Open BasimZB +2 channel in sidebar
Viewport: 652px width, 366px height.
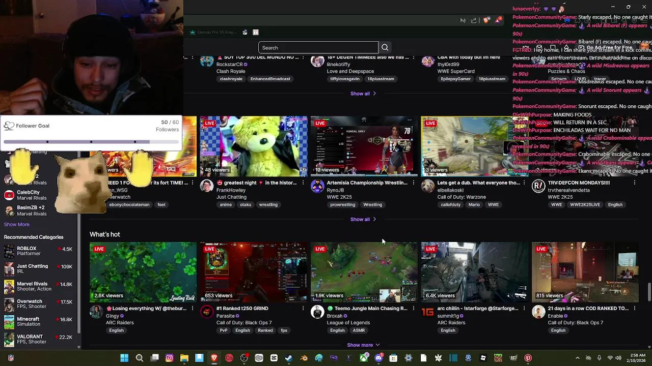tap(39, 210)
